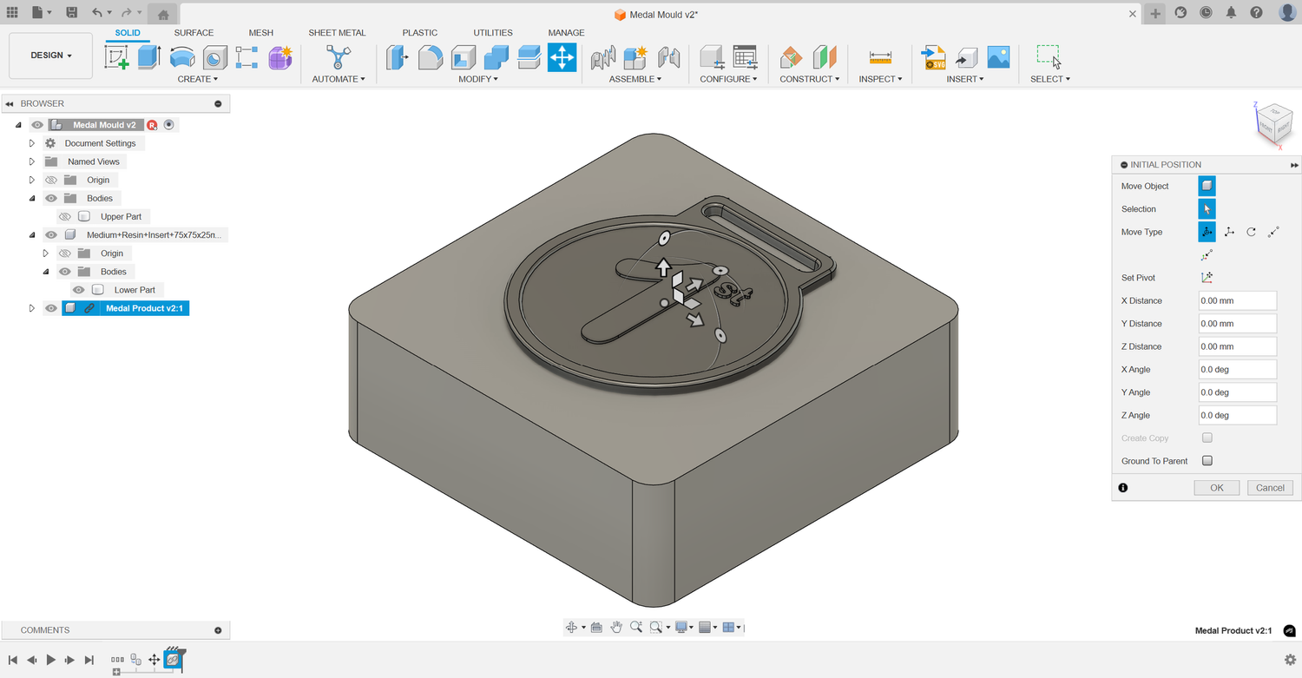1302x678 pixels.
Task: Choose the Insert SVG icon
Action: (x=934, y=57)
